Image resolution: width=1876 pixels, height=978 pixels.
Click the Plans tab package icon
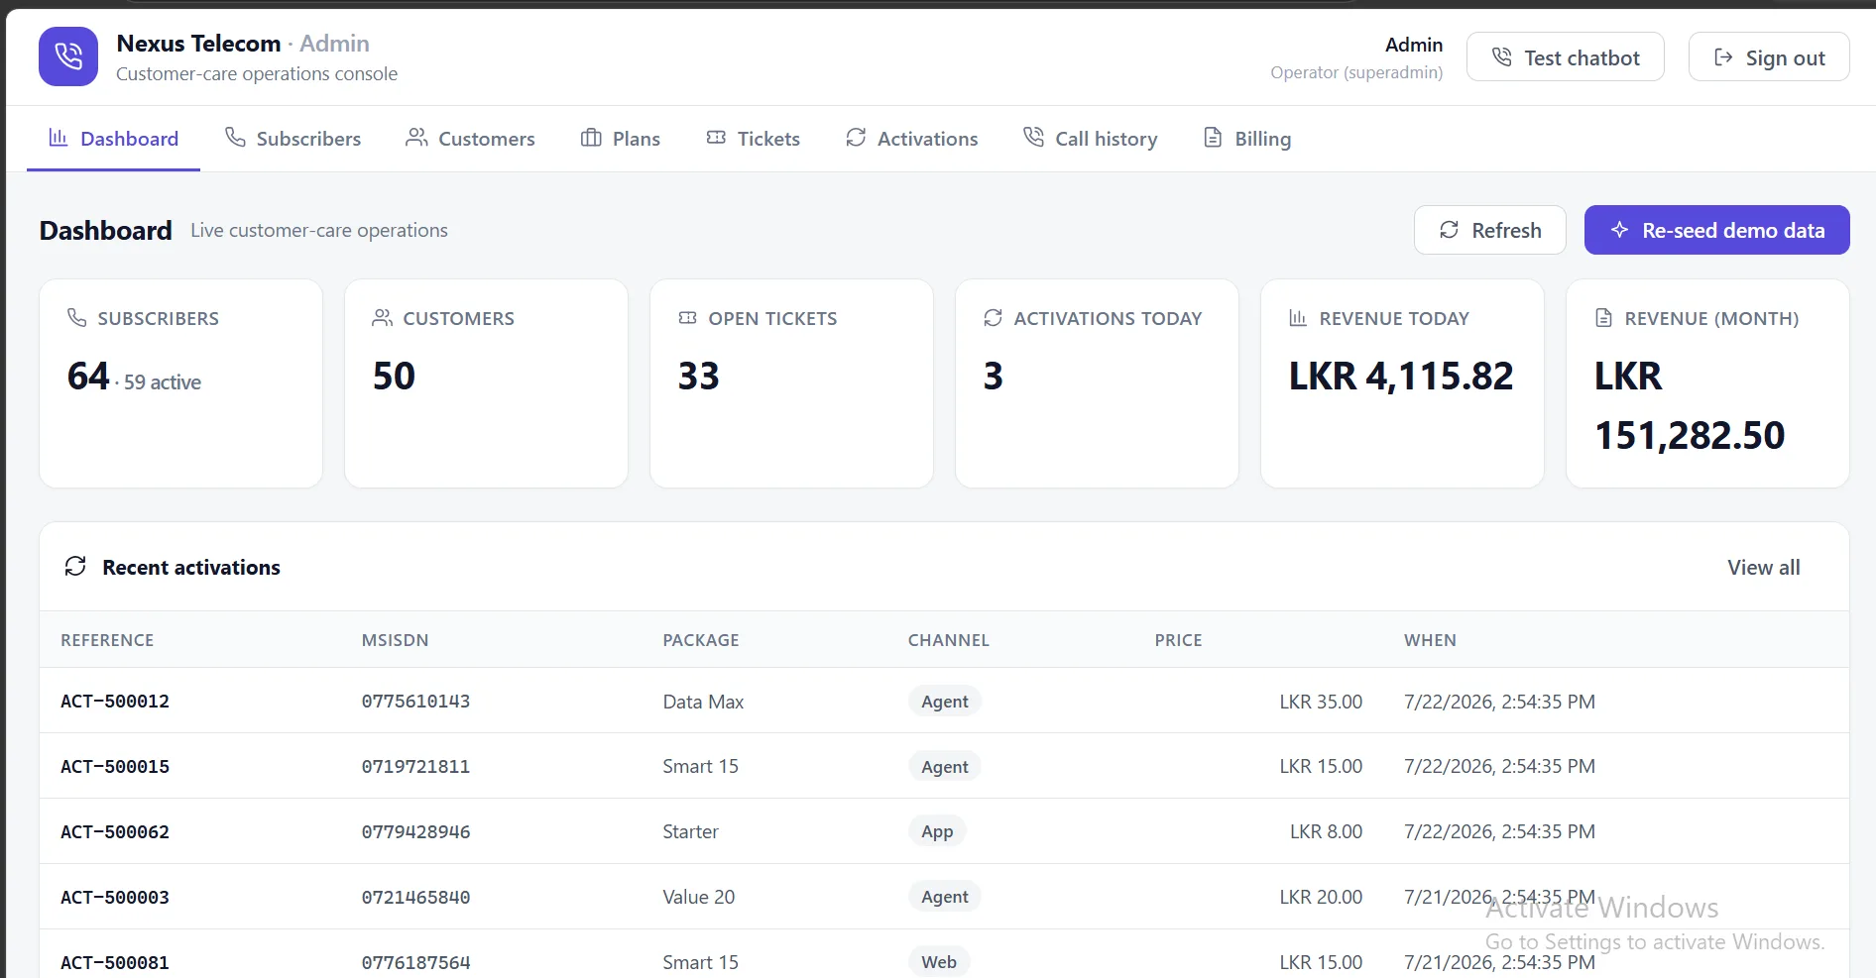click(x=591, y=138)
